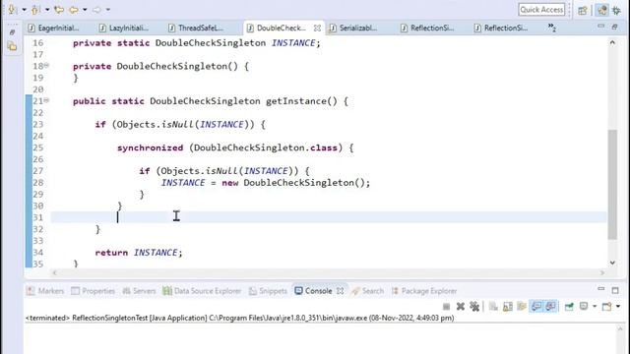This screenshot has height=354, width=630.
Task: Open the Next Annotation dropdown arrow
Action: 24,10
